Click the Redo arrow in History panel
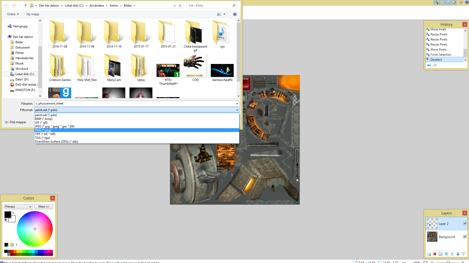Image resolution: width=469 pixels, height=263 pixels. point(435,65)
